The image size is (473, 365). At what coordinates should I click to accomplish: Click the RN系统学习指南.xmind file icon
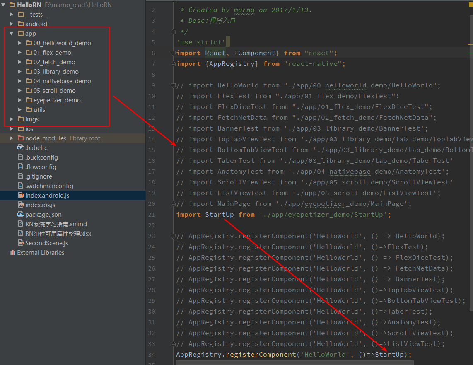click(21, 224)
